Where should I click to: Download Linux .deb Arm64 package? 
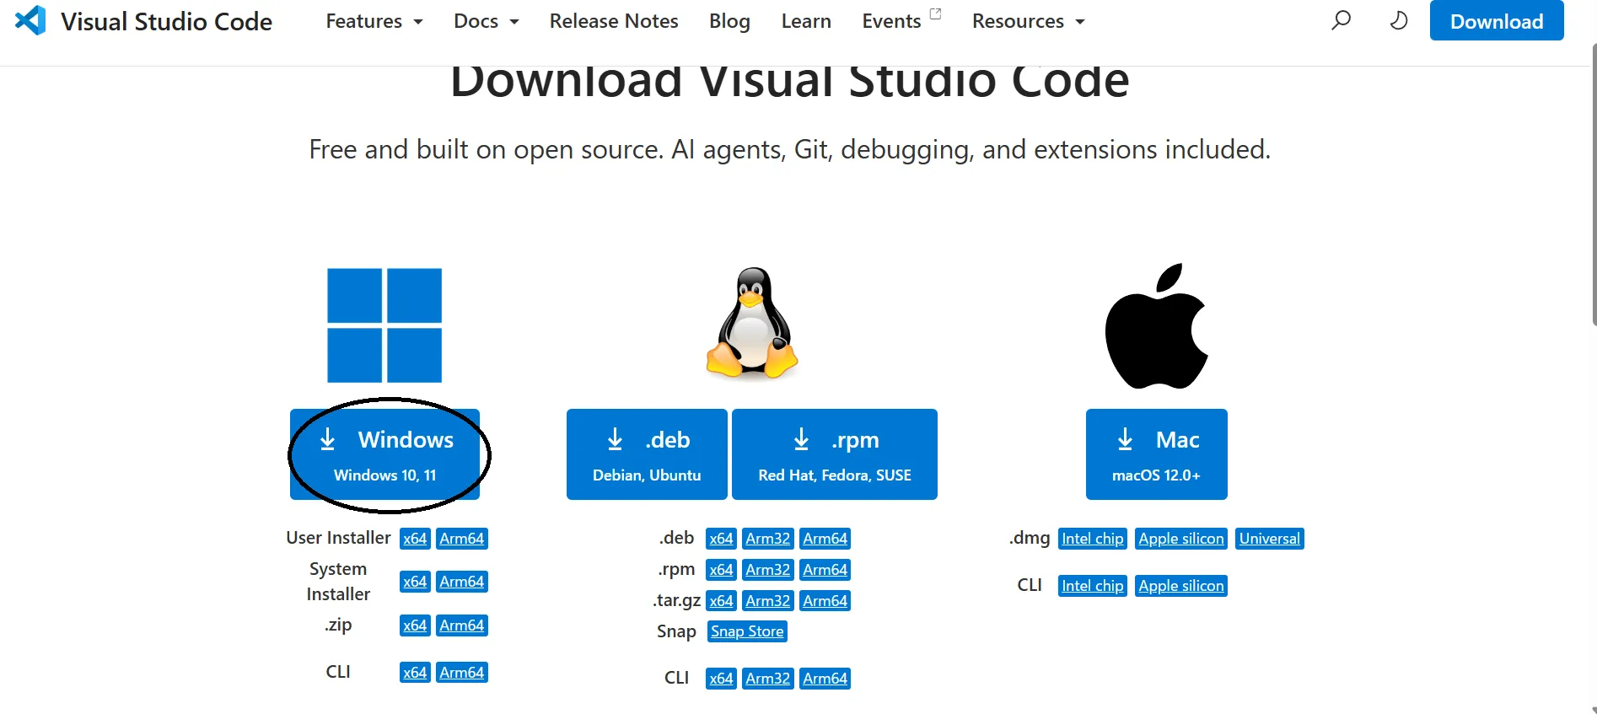click(825, 539)
